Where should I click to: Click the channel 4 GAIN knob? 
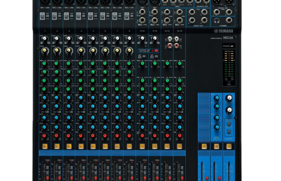tap(81, 39)
